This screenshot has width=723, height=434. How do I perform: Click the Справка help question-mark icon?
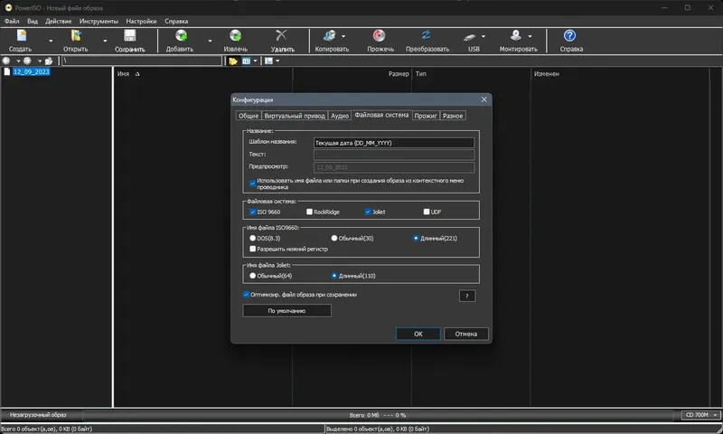tap(570, 35)
